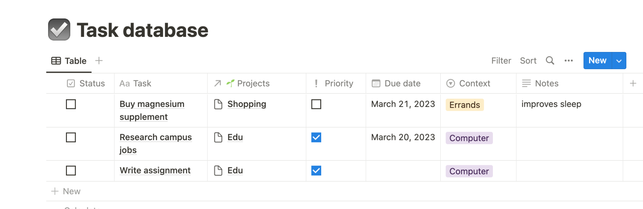Open the search icon in the toolbar

(550, 60)
